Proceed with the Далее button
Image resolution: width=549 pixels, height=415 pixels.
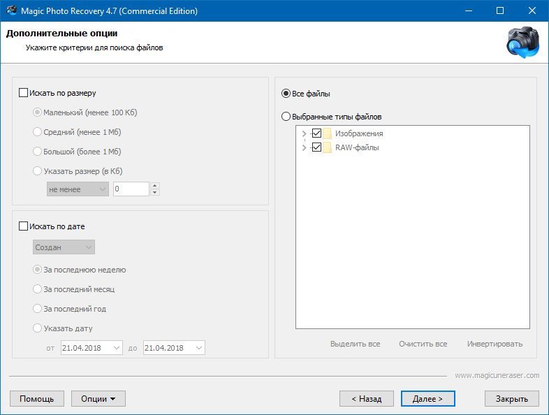click(428, 398)
